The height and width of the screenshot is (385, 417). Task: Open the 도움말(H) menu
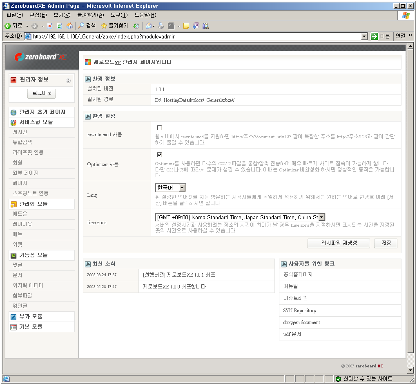(x=145, y=15)
